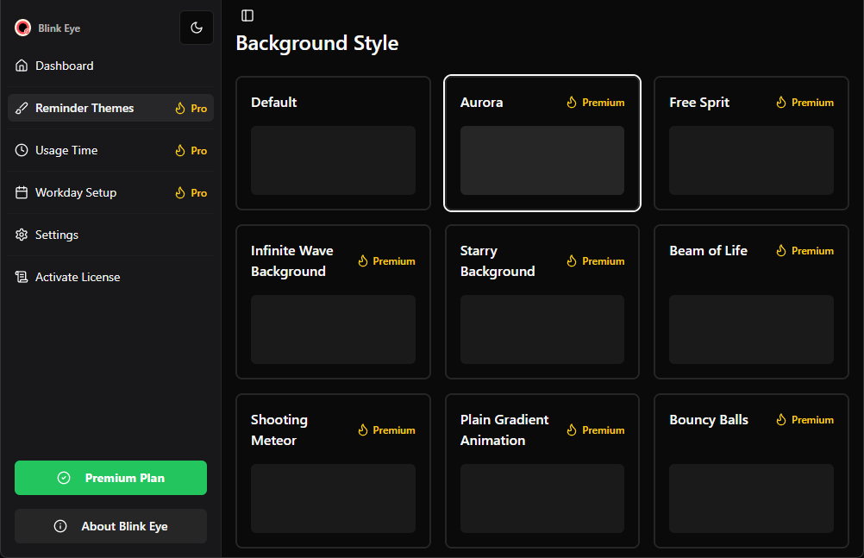Click the Blink Eye logo icon
Screen dimensions: 864x558
tap(23, 28)
